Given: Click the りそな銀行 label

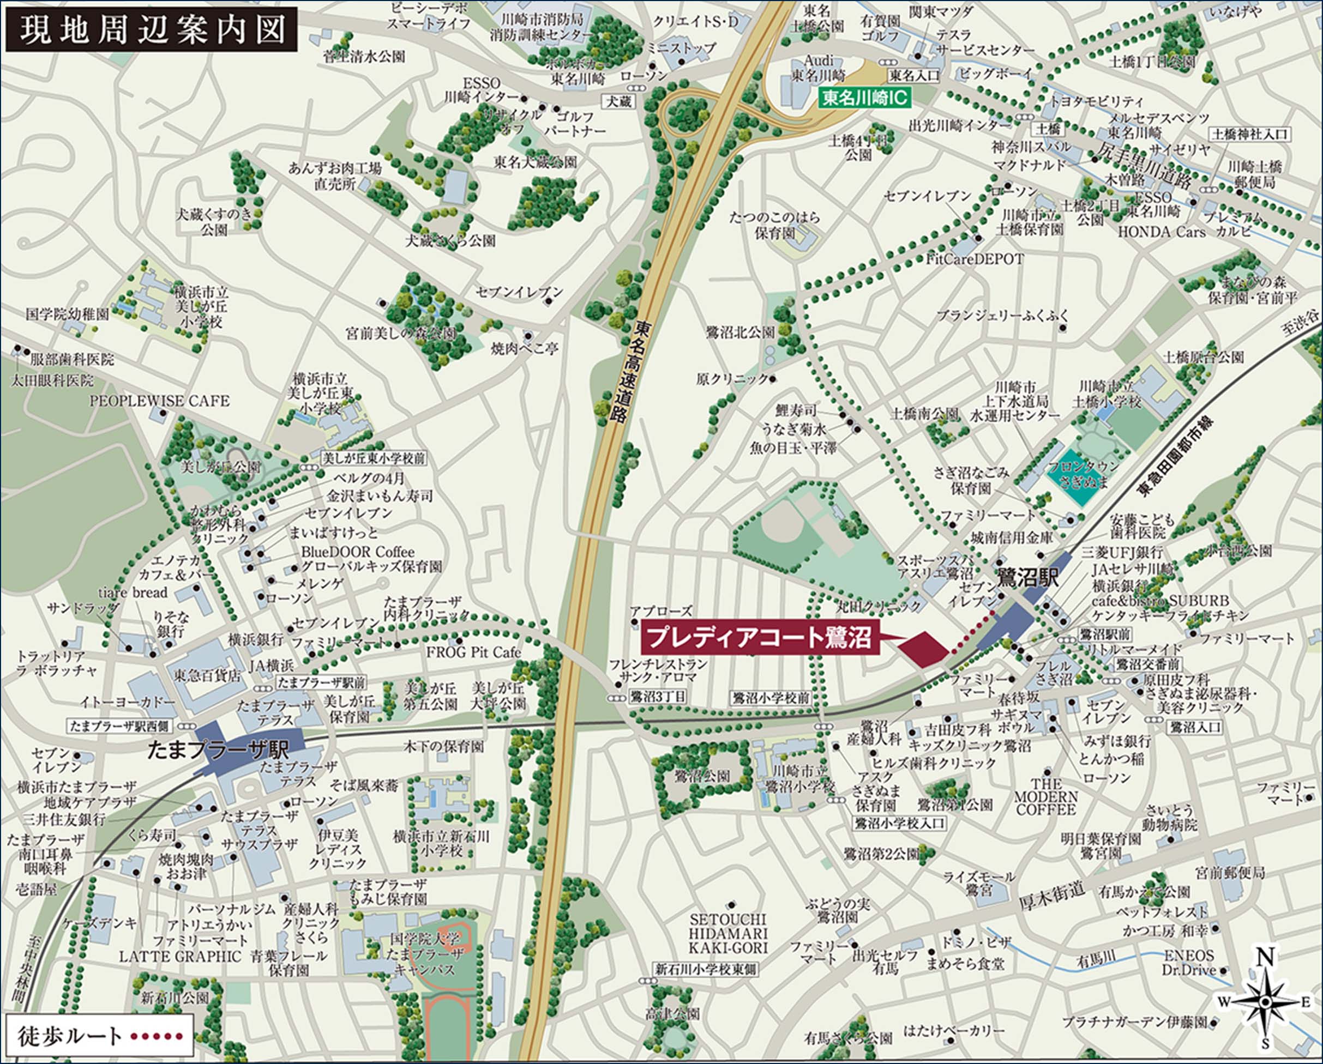Looking at the screenshot, I should click(171, 624).
